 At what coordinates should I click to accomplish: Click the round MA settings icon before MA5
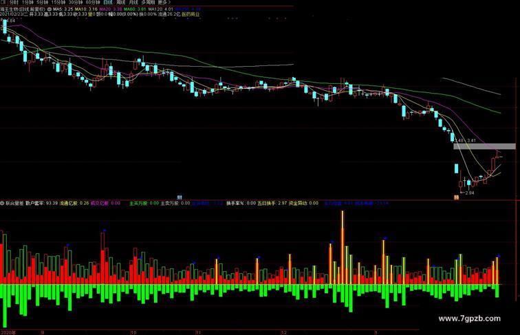(50, 10)
